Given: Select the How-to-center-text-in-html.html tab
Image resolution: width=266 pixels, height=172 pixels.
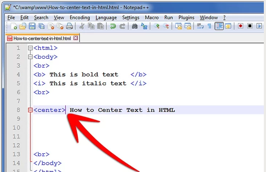Looking at the screenshot, I should click(x=42, y=38).
